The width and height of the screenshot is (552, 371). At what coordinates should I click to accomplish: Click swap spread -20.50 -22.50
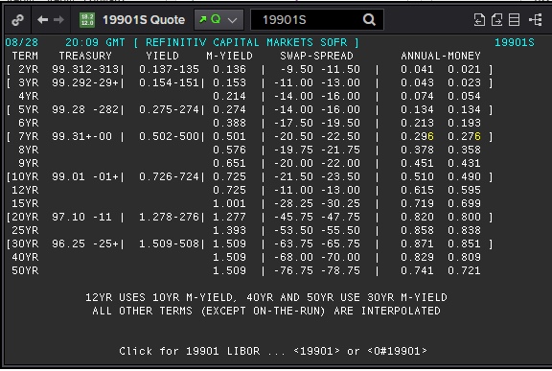[x=317, y=136]
